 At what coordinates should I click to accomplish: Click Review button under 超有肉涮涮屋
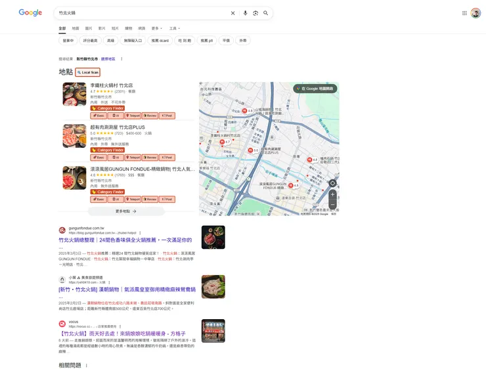pyautogui.click(x=150, y=158)
